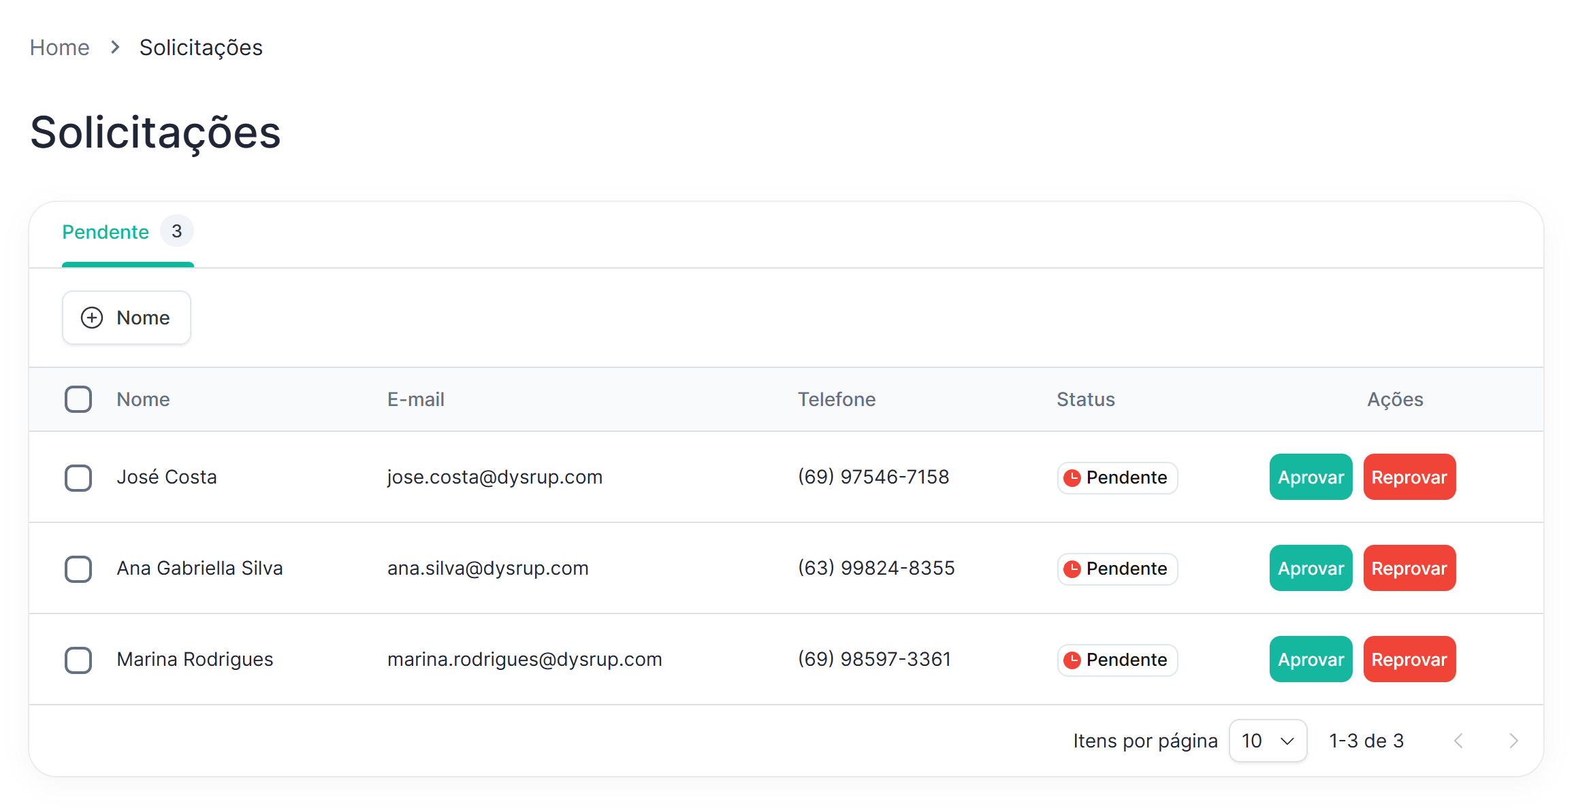Switch to the Pendente tab
1576x808 pixels.
click(x=106, y=232)
